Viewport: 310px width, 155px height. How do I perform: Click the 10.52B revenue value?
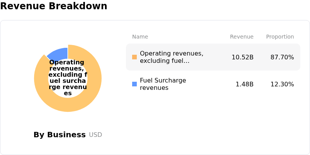pos(242,57)
